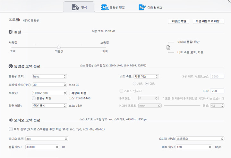Open the 샘플 속도 44100 dropdown

click(42, 147)
